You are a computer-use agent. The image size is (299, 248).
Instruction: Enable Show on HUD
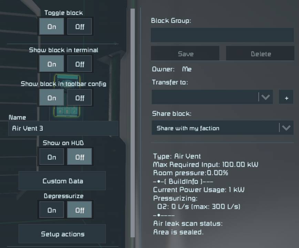(51, 157)
